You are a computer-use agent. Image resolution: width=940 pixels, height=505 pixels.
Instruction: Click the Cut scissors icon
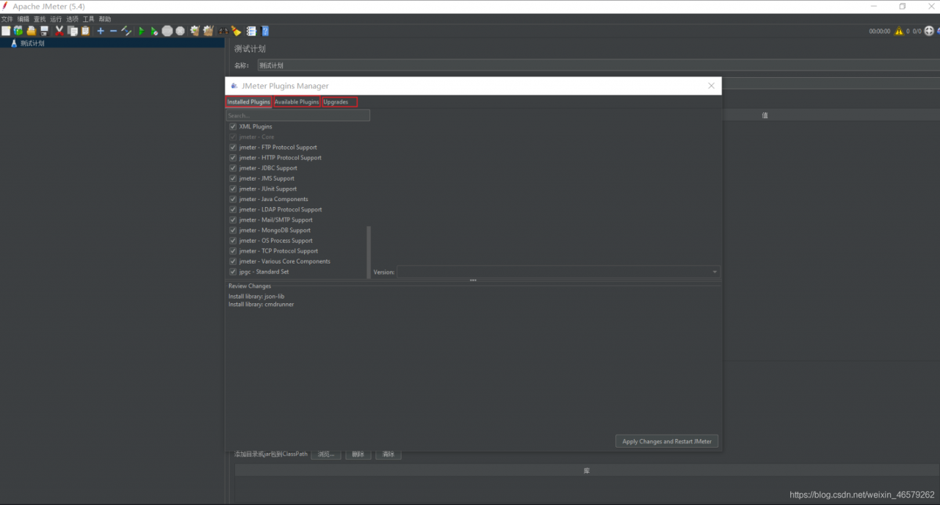(x=59, y=31)
